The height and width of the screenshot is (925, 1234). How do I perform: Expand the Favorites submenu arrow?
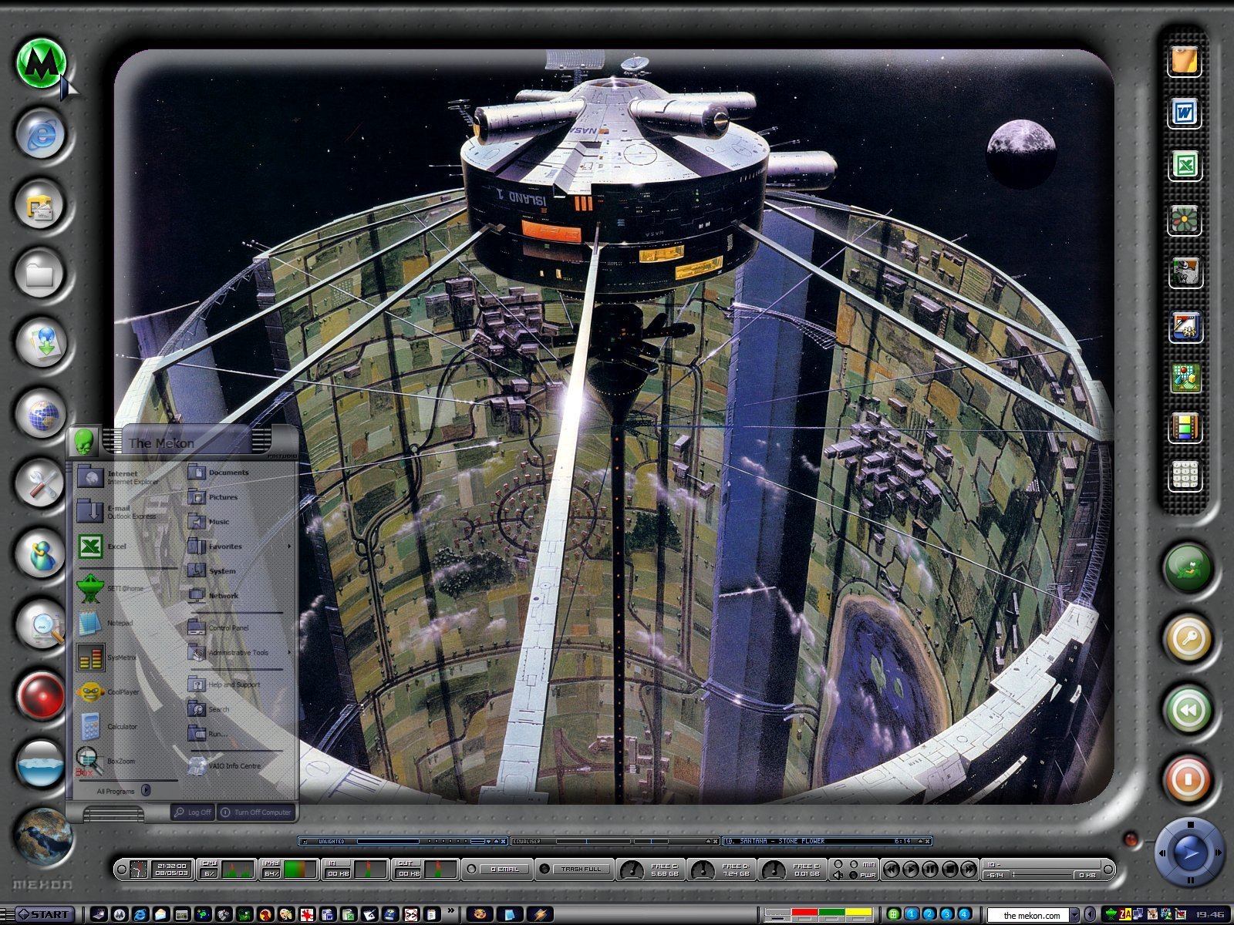[289, 547]
